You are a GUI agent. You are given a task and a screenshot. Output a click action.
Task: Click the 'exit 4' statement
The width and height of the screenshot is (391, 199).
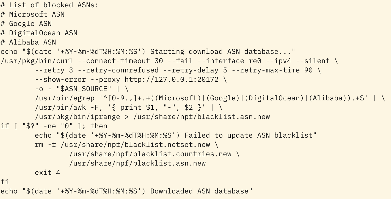pyautogui.click(x=48, y=173)
